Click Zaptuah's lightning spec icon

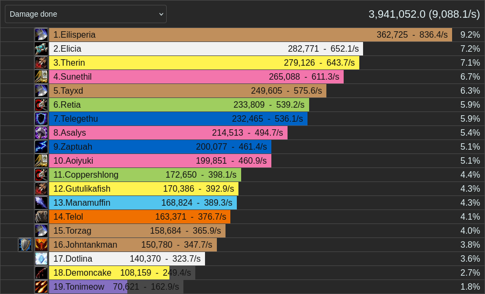point(41,146)
